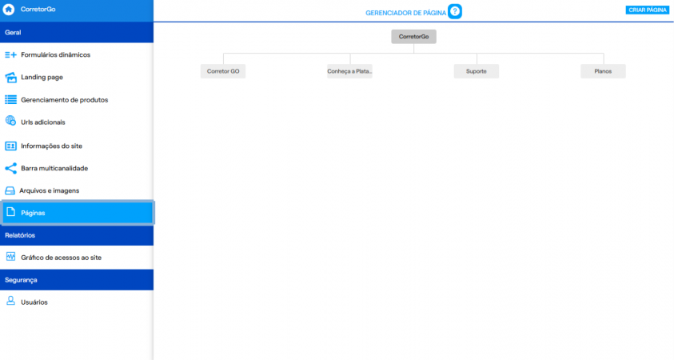Click the home icon beside CorretorGo
The image size is (674, 360).
(9, 9)
